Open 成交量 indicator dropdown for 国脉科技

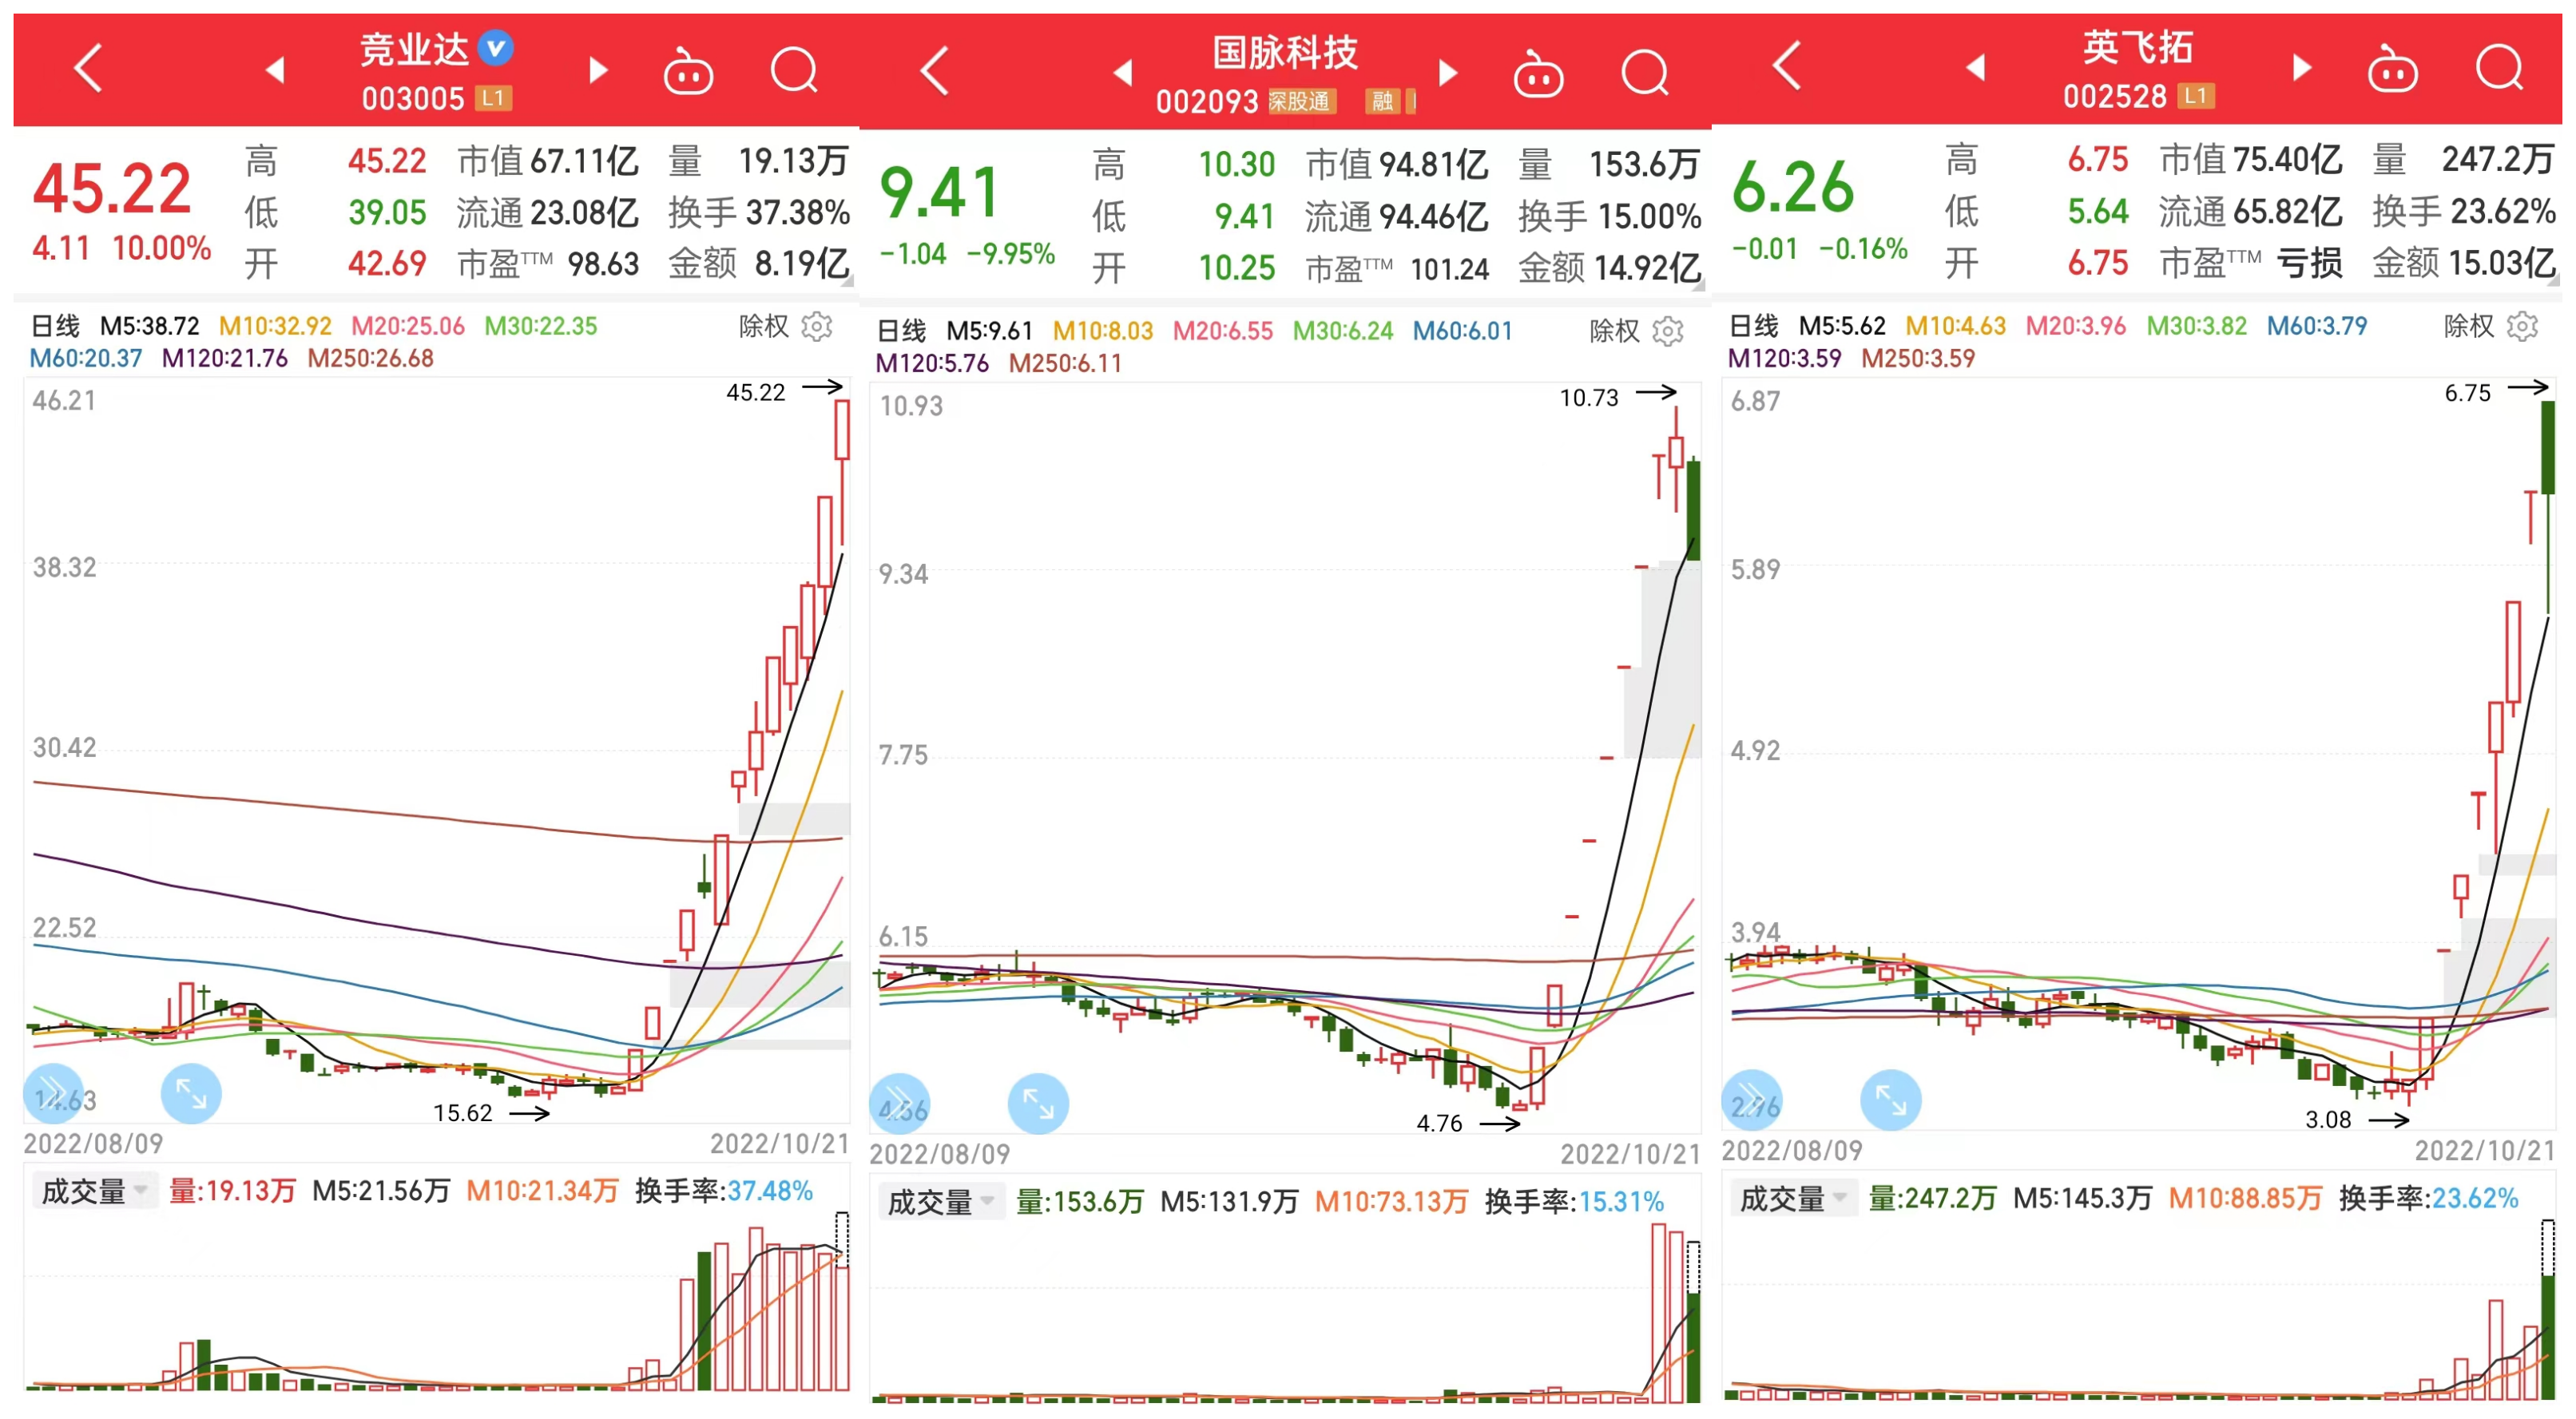(x=941, y=1201)
